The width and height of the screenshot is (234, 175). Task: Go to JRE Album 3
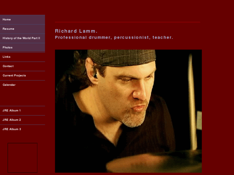coord(23,129)
